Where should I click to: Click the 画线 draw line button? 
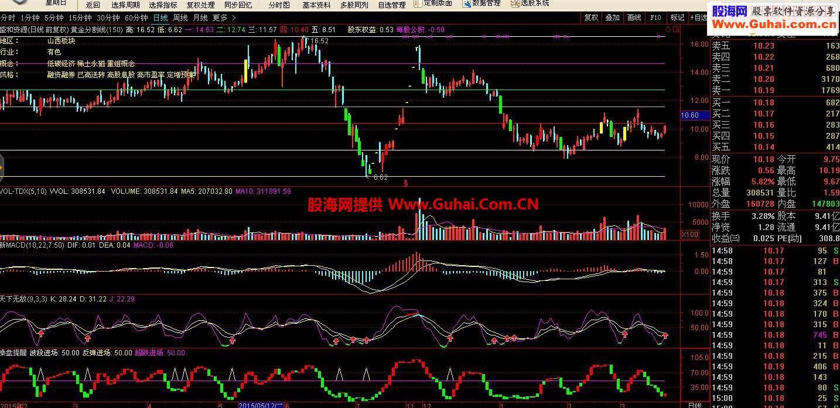point(634,18)
